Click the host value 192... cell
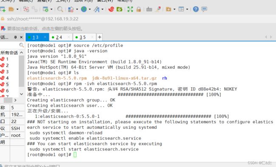Viewport: 276px width, 167px height. (x=17, y=114)
